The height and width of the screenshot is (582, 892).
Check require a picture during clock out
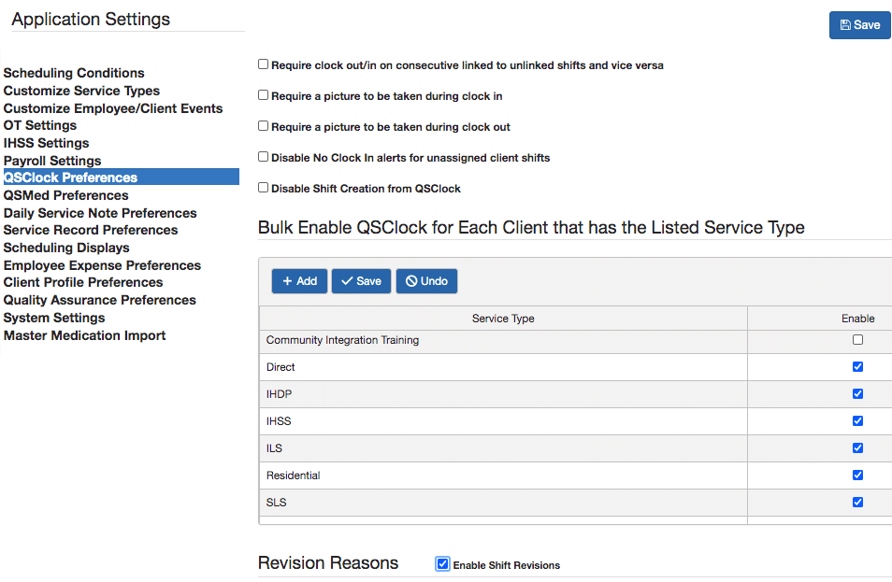[263, 126]
